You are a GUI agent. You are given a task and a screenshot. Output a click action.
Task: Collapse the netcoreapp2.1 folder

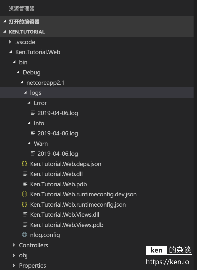pos(22,82)
